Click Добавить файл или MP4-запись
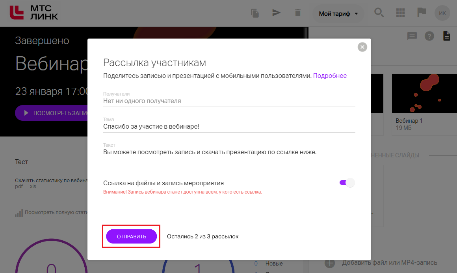Screen dimensions: 457x273 [389, 262]
